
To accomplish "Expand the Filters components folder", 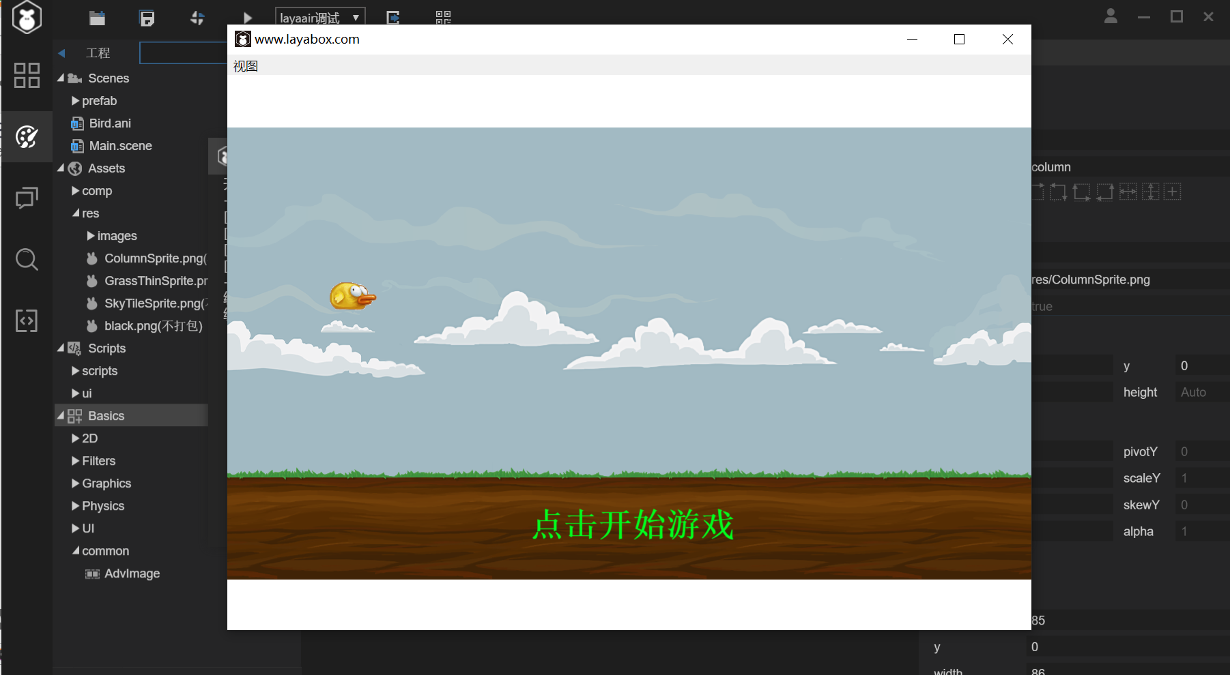I will click(x=75, y=461).
